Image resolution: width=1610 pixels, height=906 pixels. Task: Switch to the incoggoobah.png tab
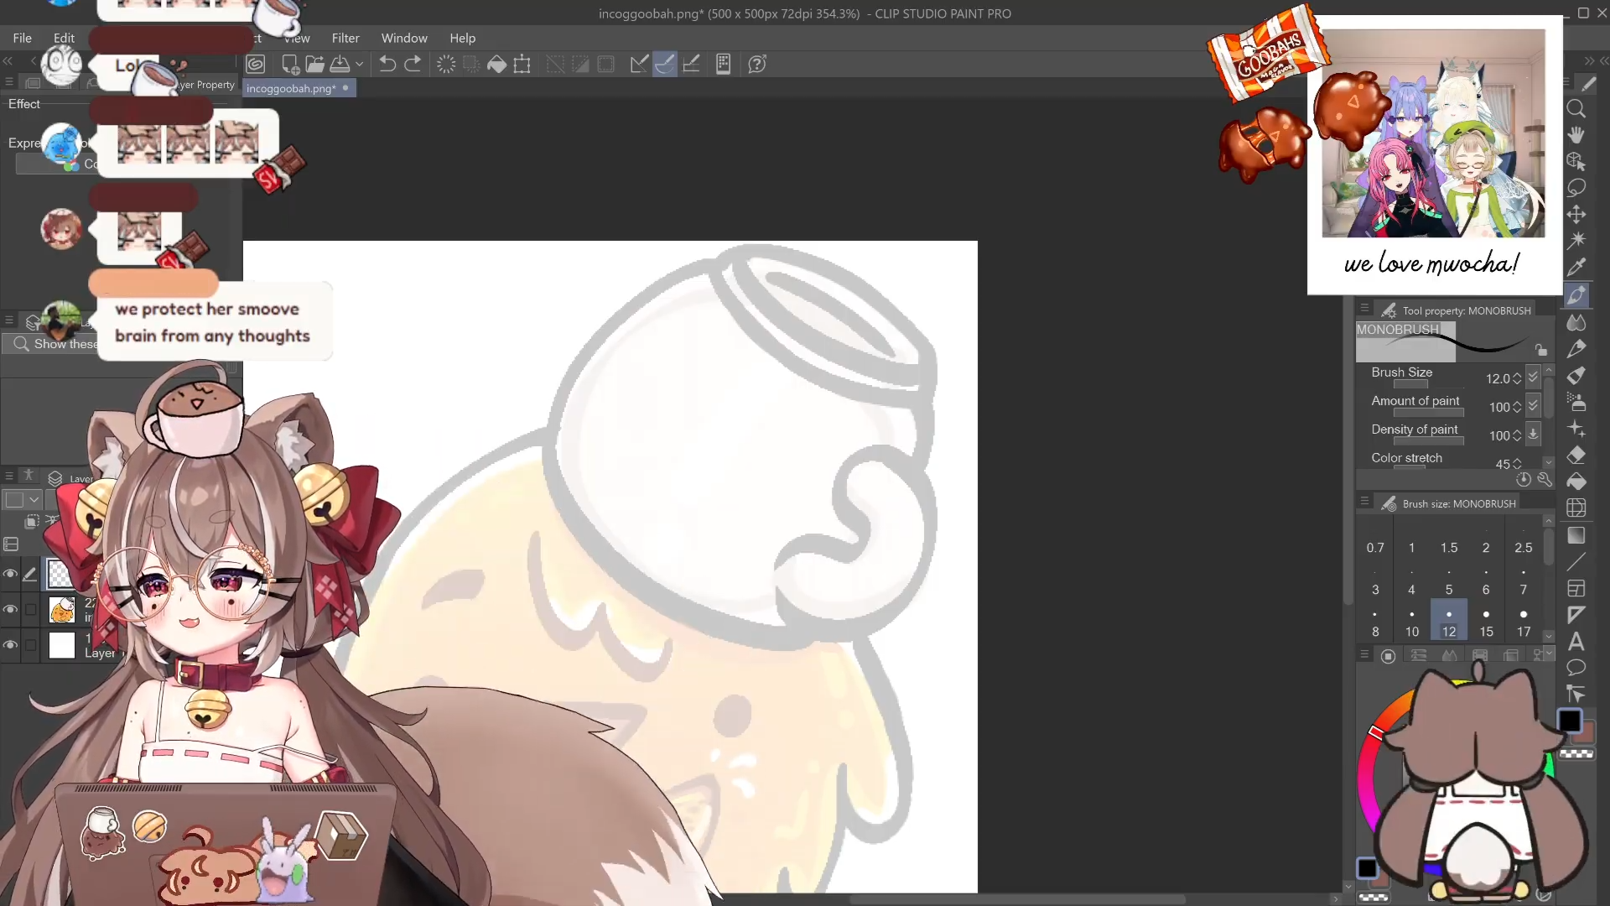click(x=291, y=88)
